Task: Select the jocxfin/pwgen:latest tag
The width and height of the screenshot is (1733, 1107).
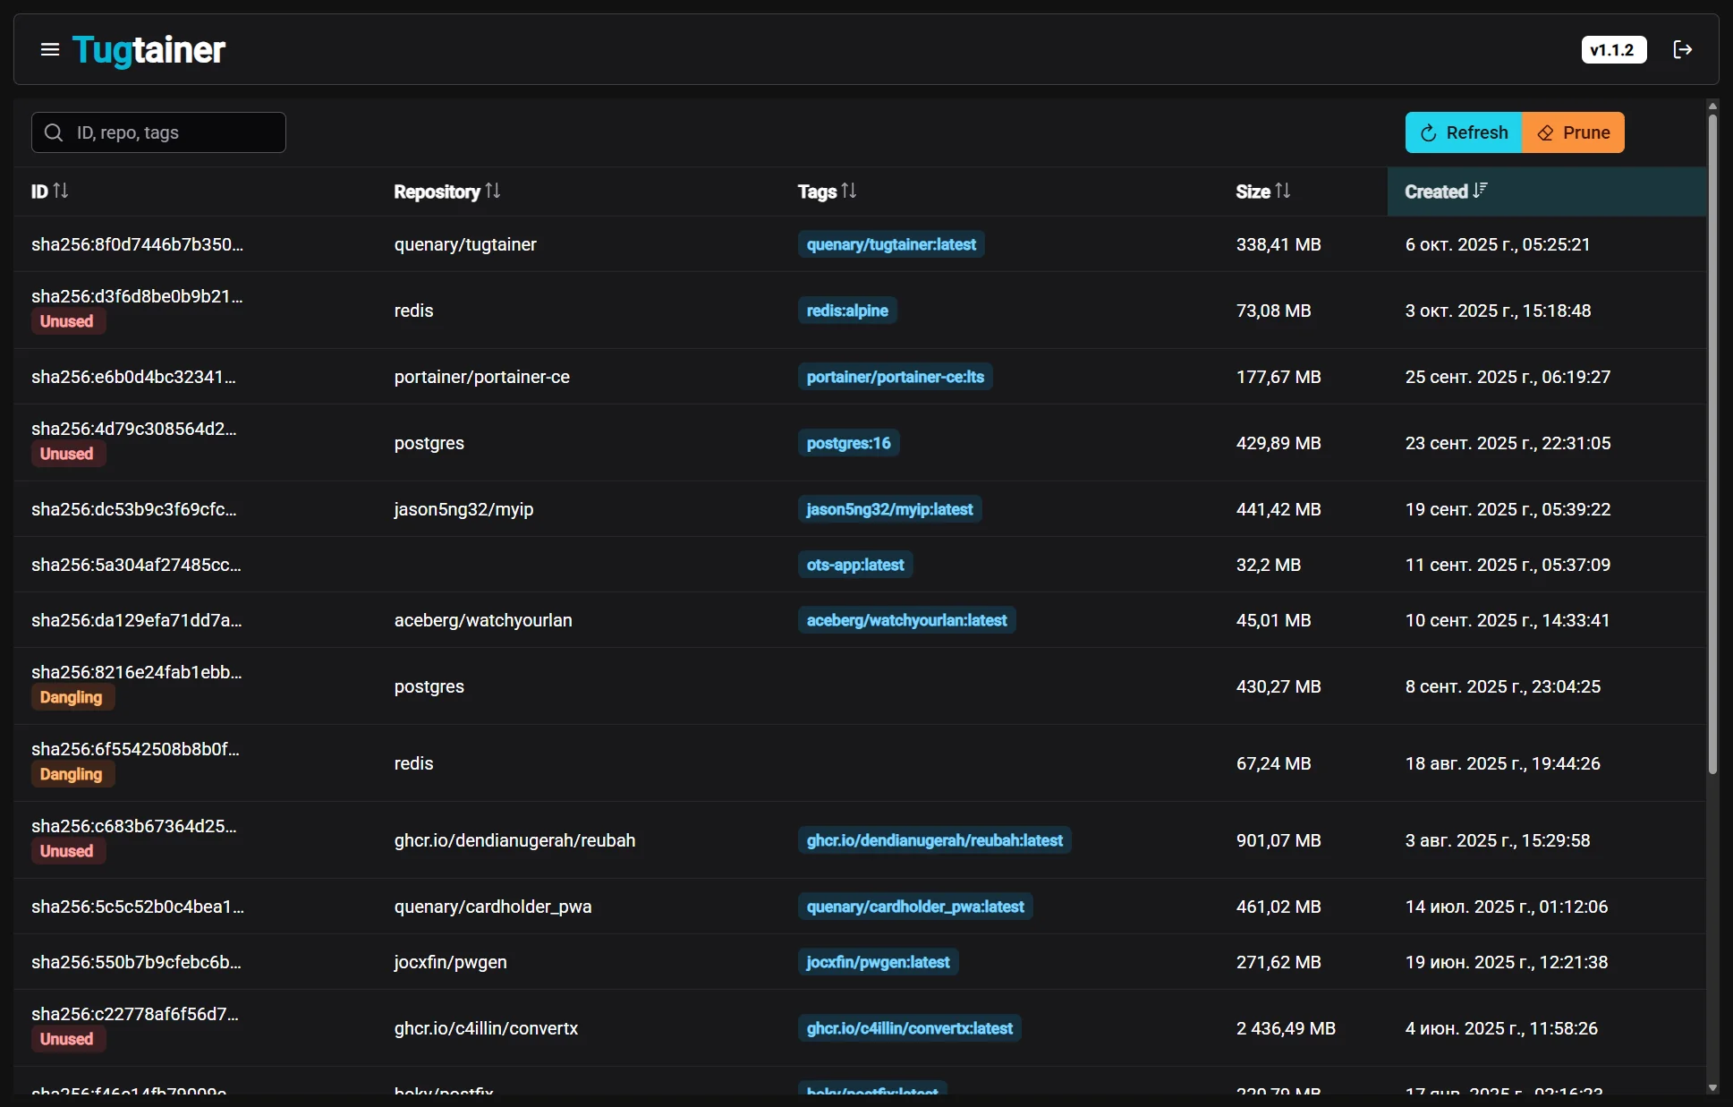Action: click(879, 961)
